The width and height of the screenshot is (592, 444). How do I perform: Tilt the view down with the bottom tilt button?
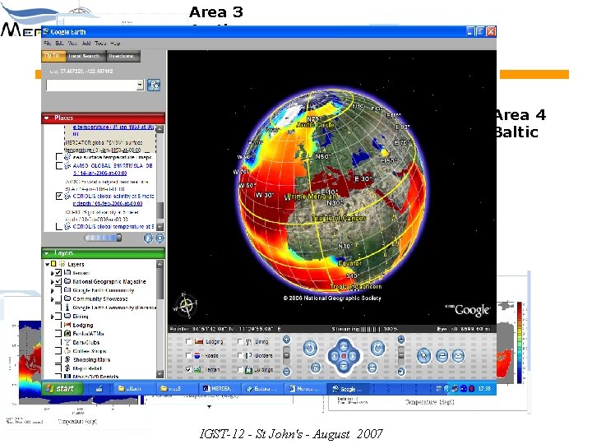pos(401,372)
